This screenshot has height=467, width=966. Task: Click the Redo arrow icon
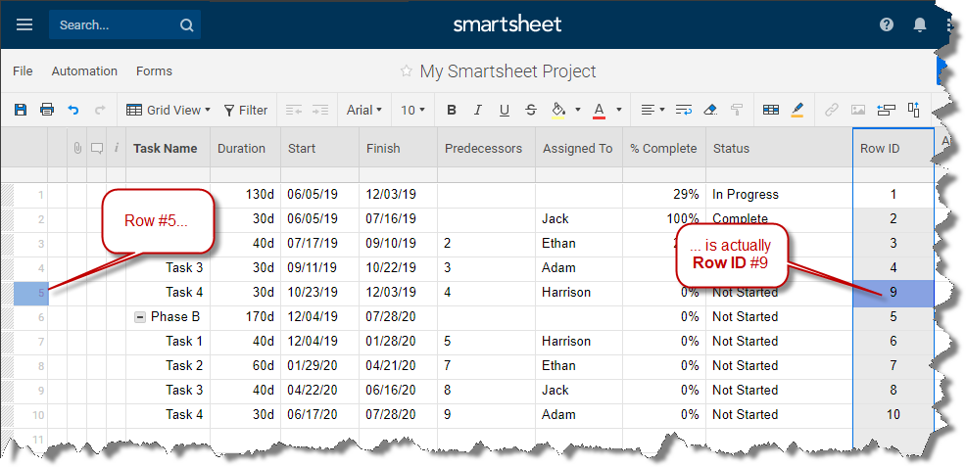coord(100,110)
